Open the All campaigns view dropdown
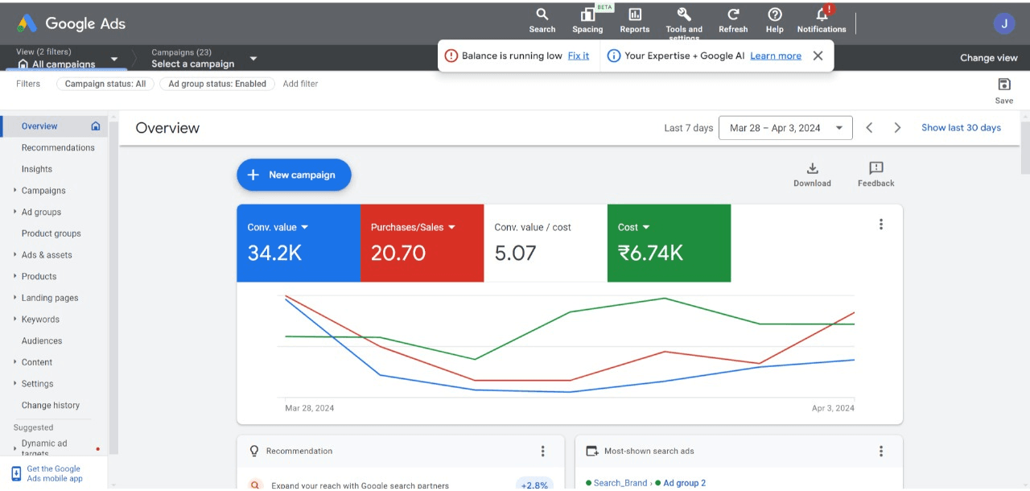This screenshot has width=1030, height=491. click(68, 59)
